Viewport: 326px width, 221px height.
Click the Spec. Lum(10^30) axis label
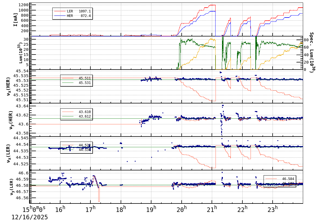click(x=312, y=52)
